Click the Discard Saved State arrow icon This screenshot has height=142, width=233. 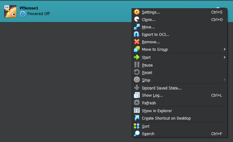137,88
